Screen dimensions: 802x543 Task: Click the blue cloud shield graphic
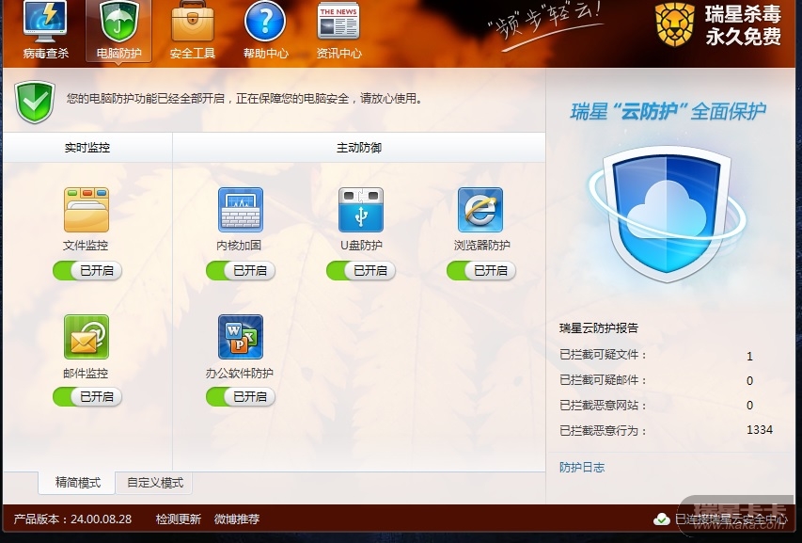(667, 215)
